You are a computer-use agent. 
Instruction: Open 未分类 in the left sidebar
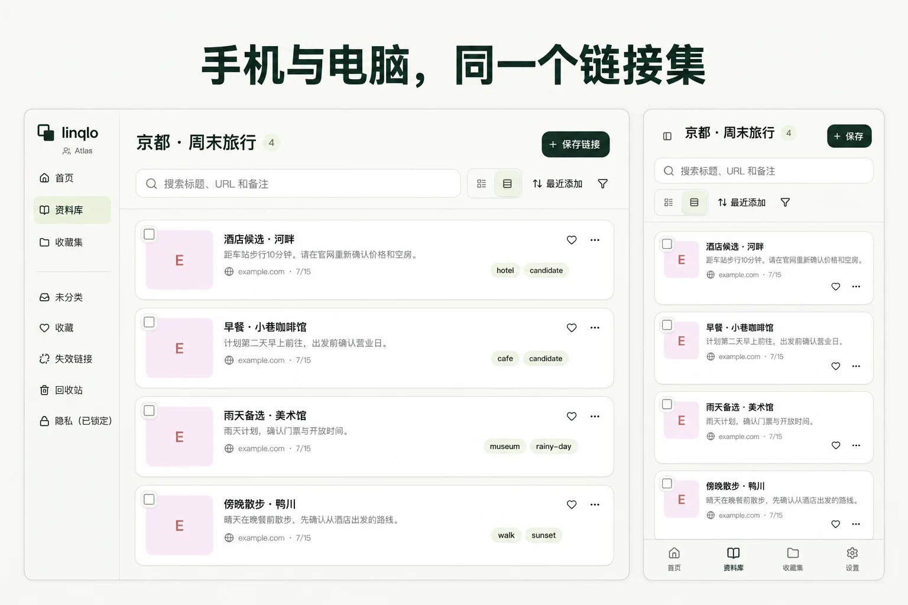72,297
